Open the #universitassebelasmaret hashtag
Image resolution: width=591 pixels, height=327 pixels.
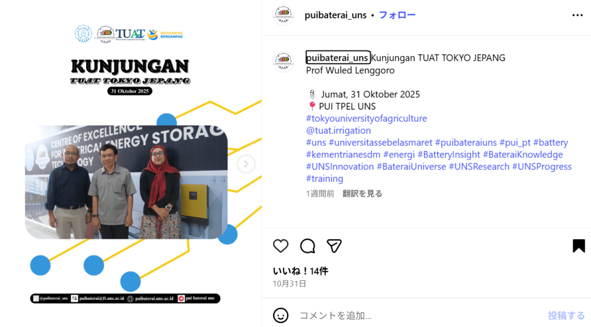click(380, 142)
